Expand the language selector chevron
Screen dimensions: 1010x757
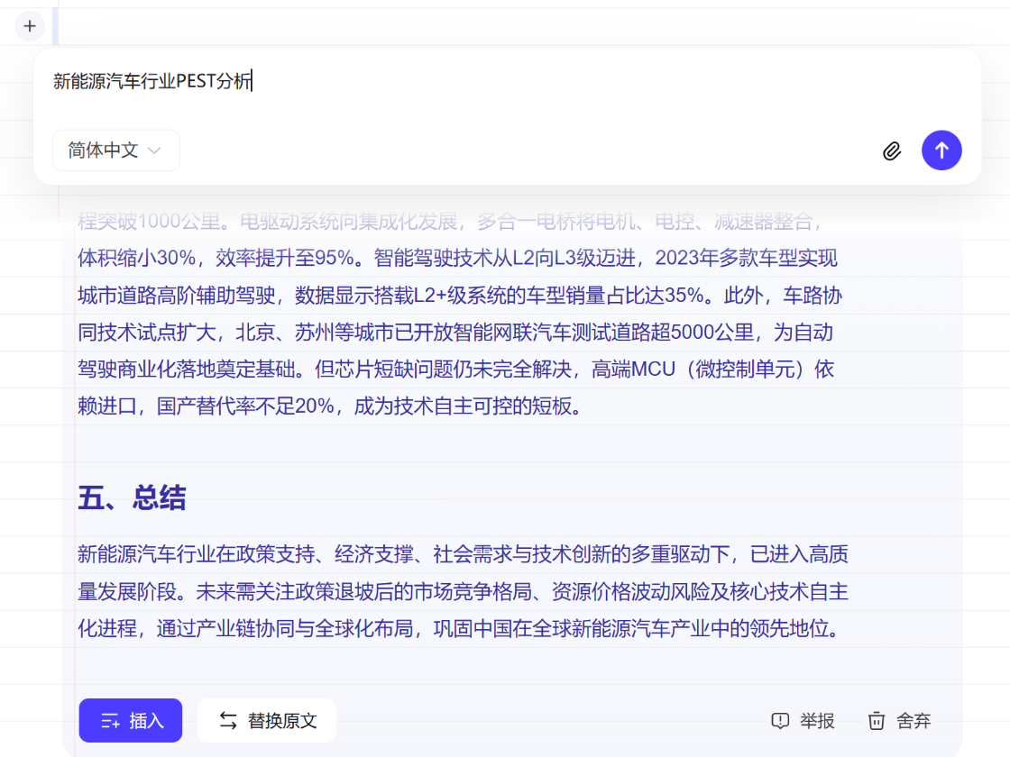click(151, 150)
